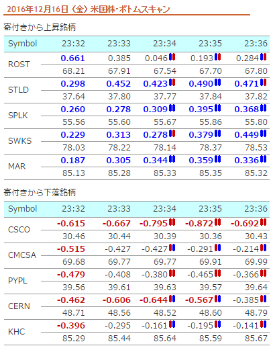
Task: Select the KHC symbol
Action: (x=16, y=332)
